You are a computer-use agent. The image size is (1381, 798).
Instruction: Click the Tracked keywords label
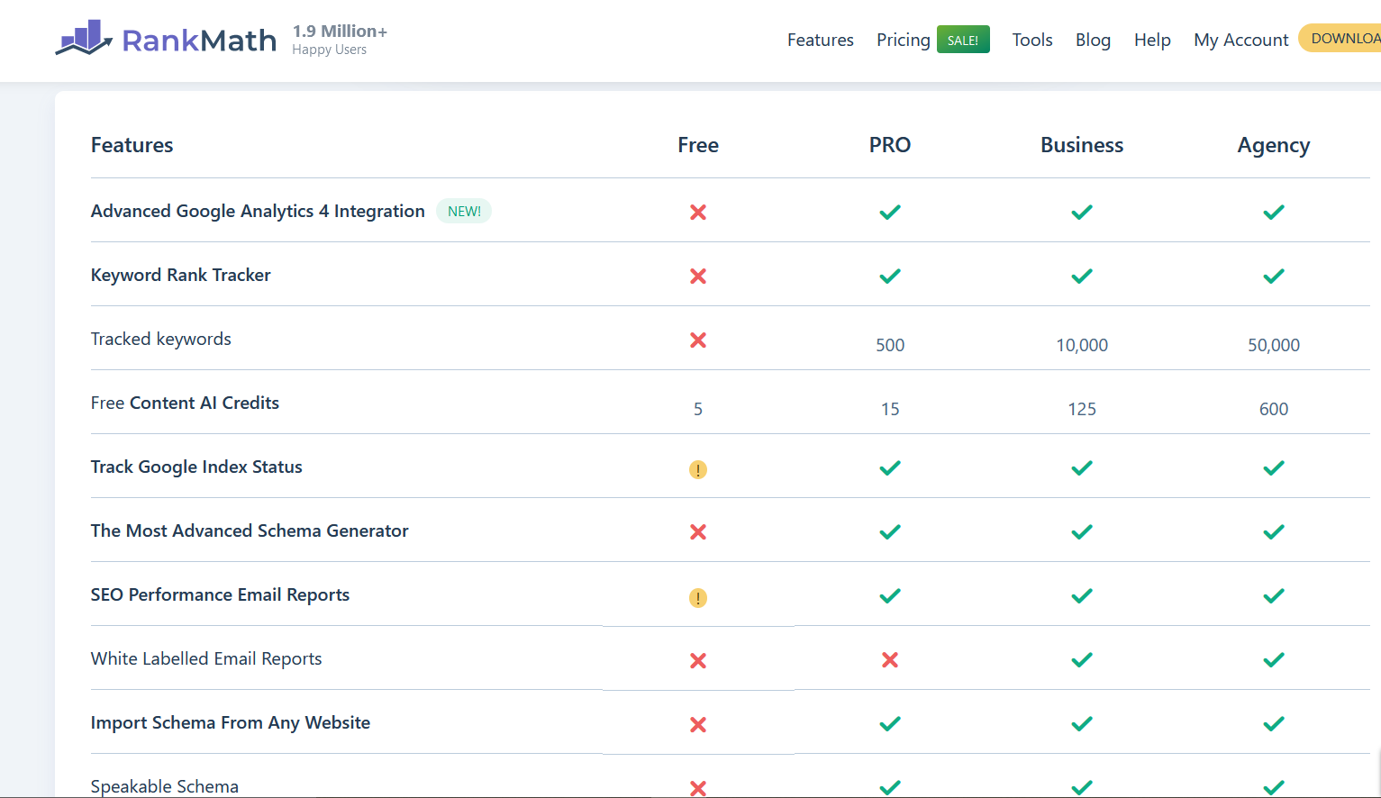click(x=161, y=339)
